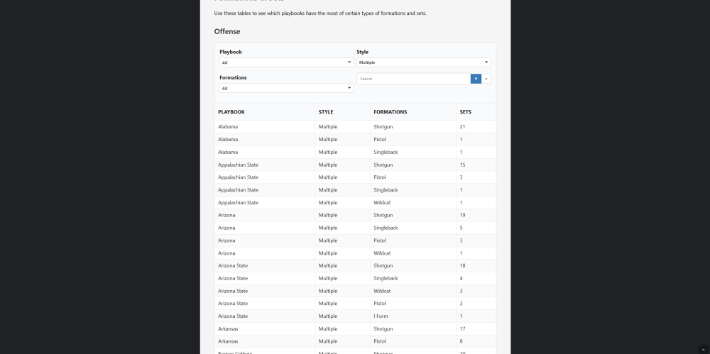This screenshot has width=710, height=354.
Task: Clear search with the blue X button
Action: pos(476,79)
